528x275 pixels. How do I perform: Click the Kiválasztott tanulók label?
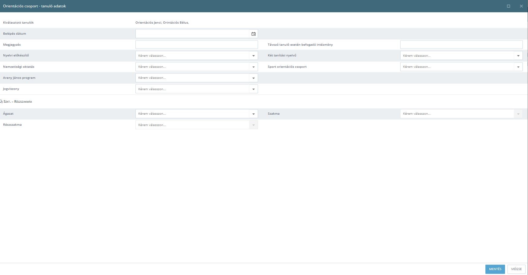(x=18, y=23)
